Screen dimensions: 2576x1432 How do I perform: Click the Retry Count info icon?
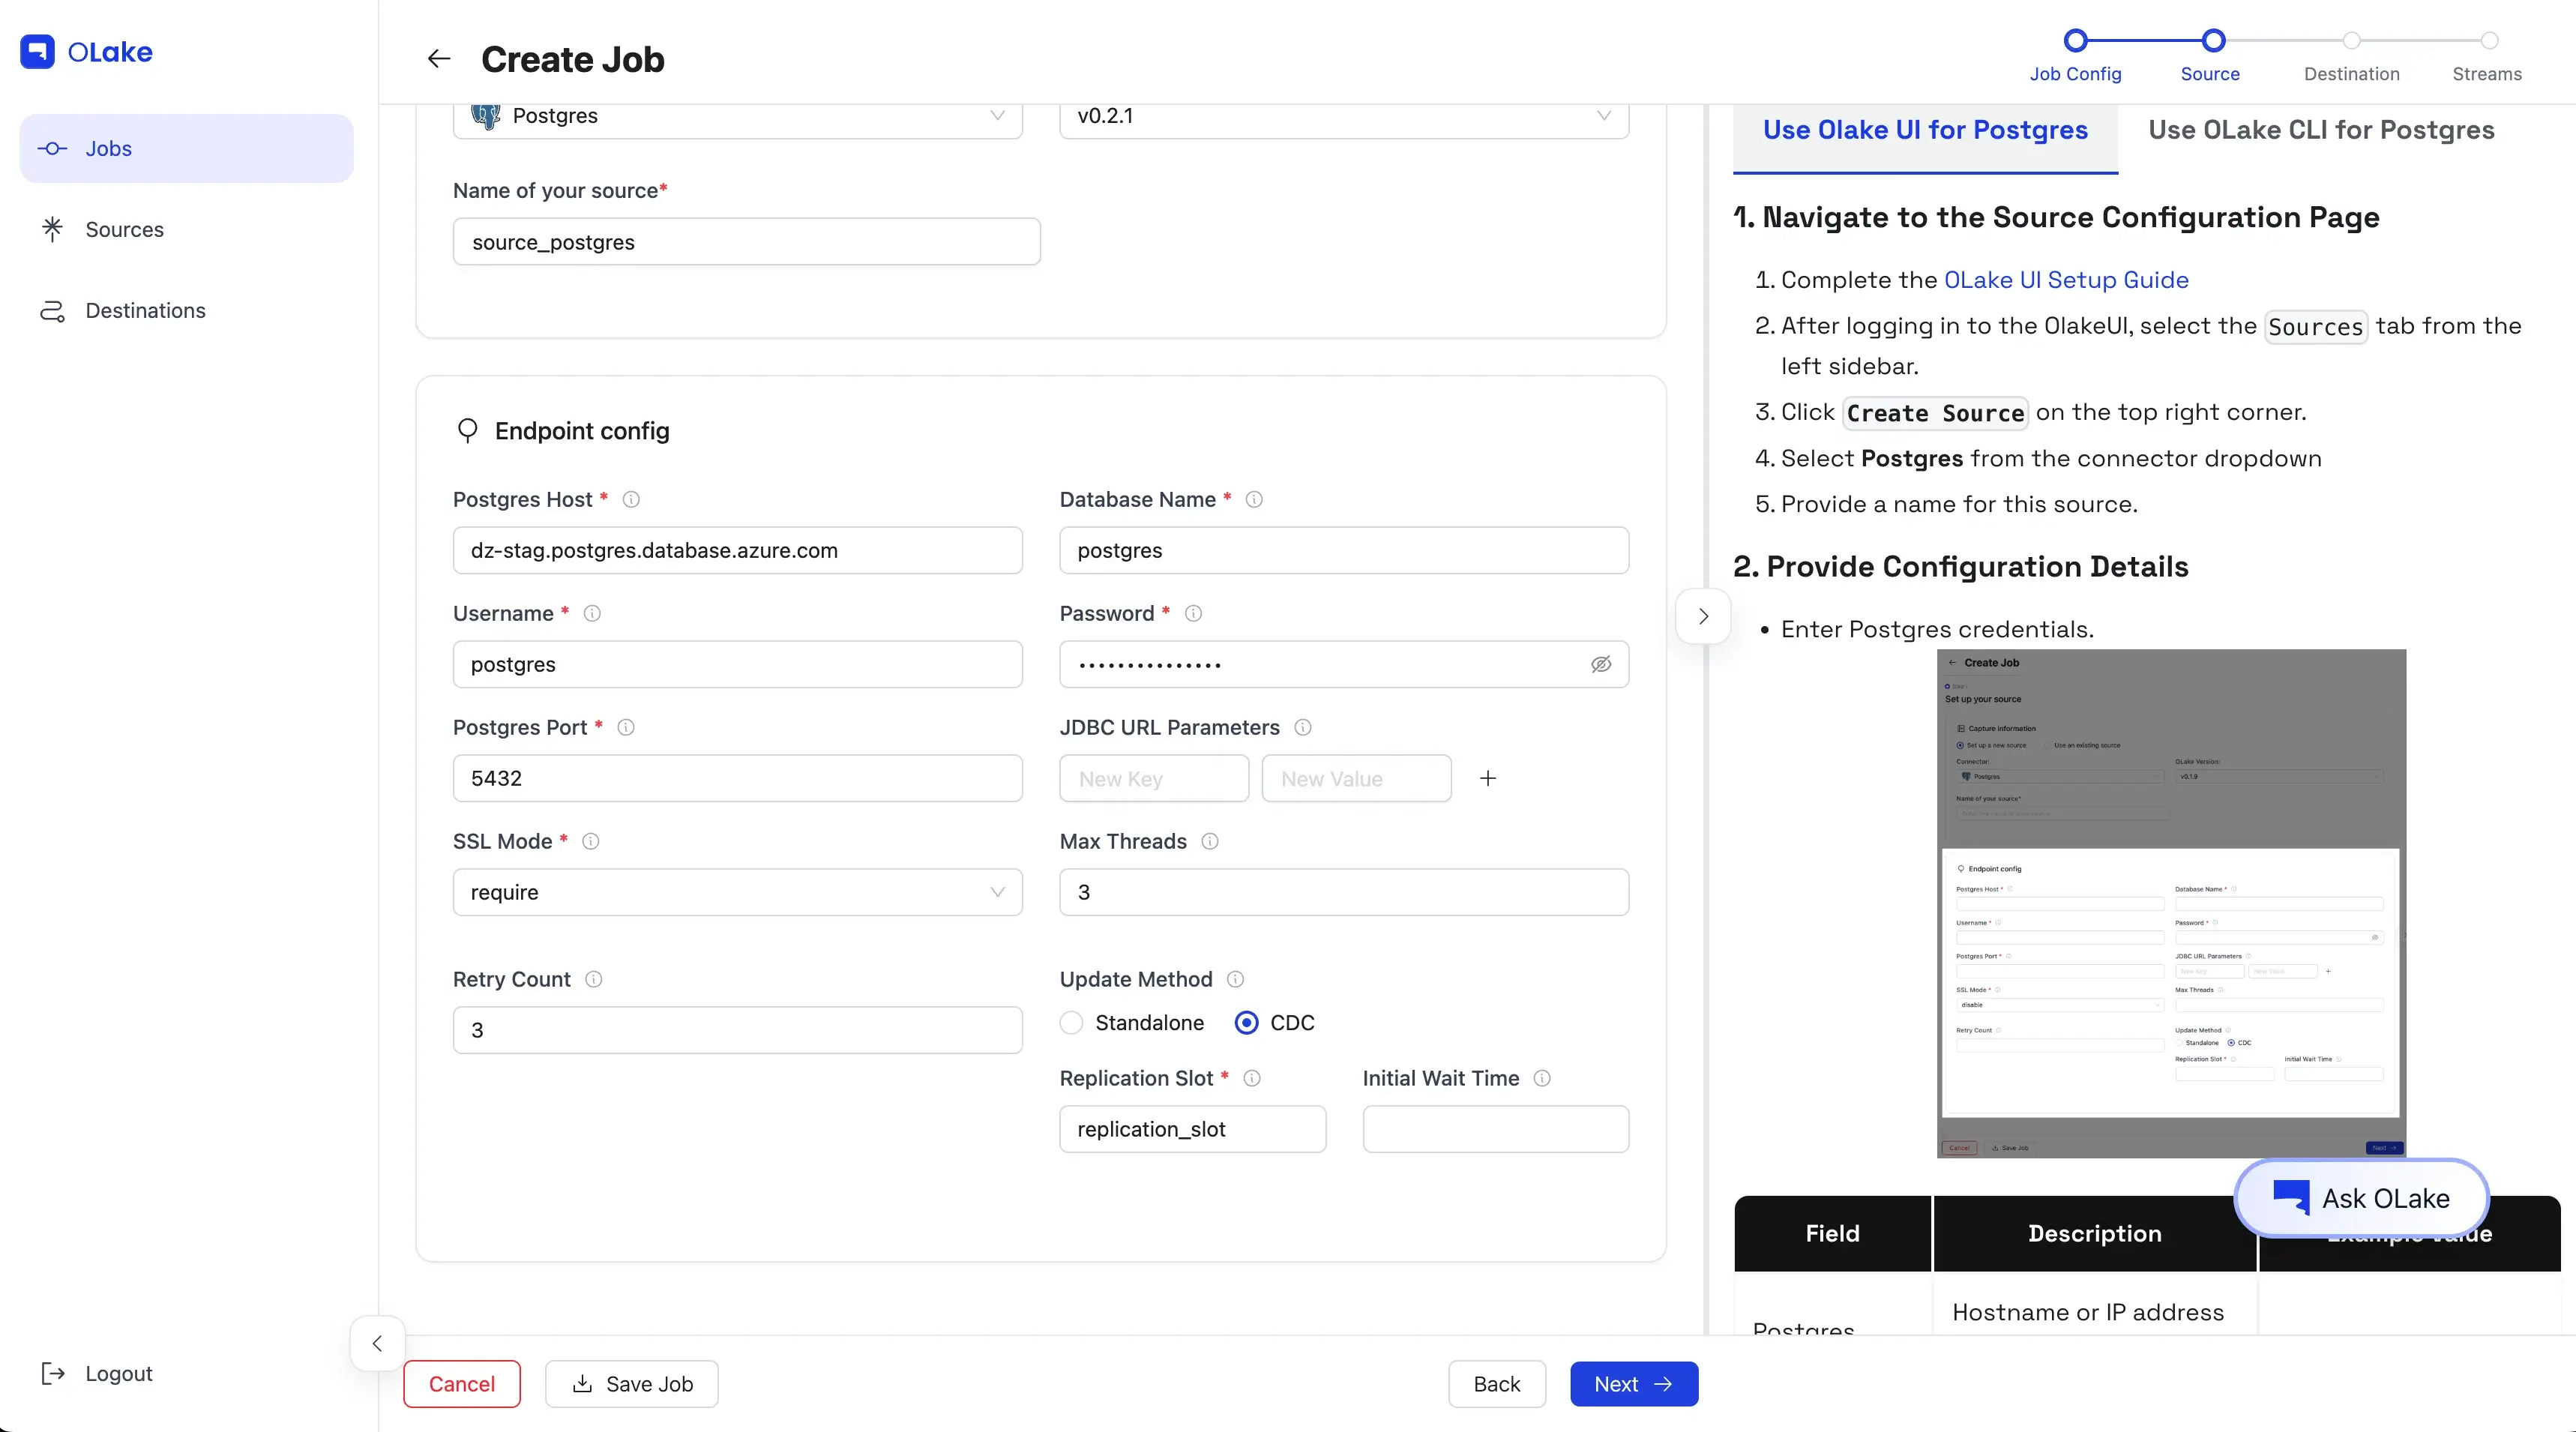[594, 979]
